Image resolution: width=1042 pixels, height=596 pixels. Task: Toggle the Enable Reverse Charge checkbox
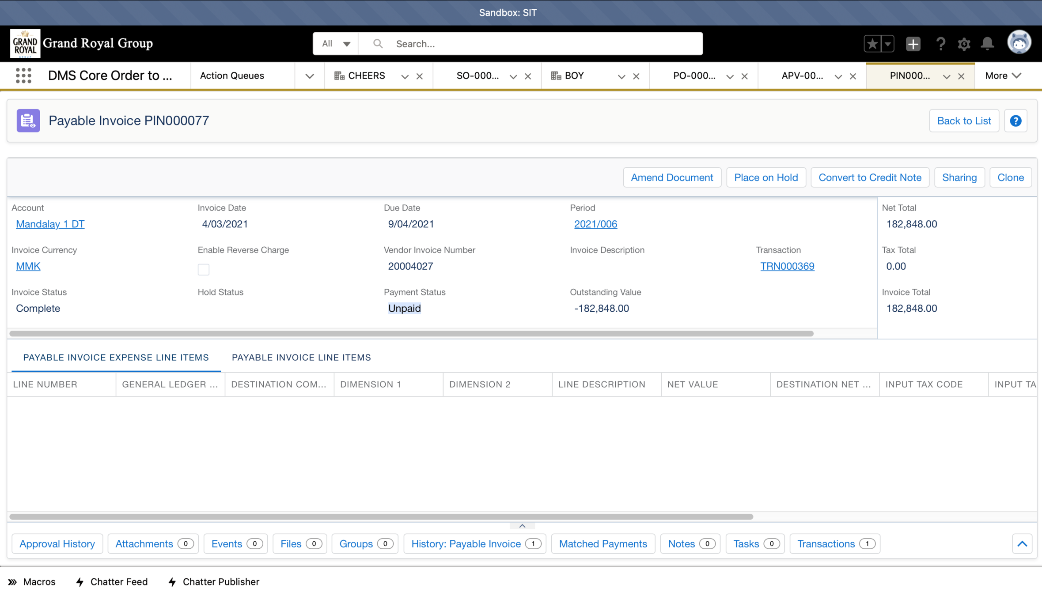(x=203, y=269)
